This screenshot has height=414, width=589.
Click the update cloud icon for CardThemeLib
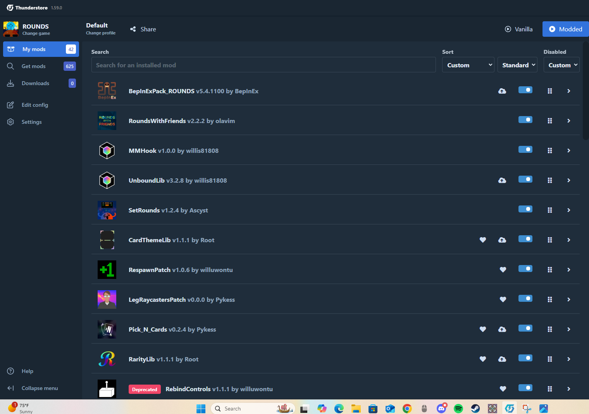point(502,240)
